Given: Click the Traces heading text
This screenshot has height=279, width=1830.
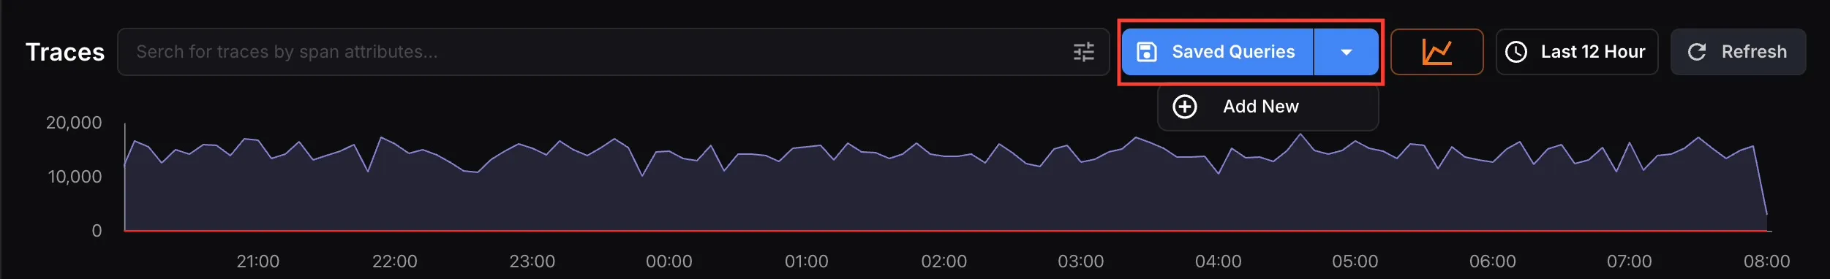Looking at the screenshot, I should coord(65,52).
